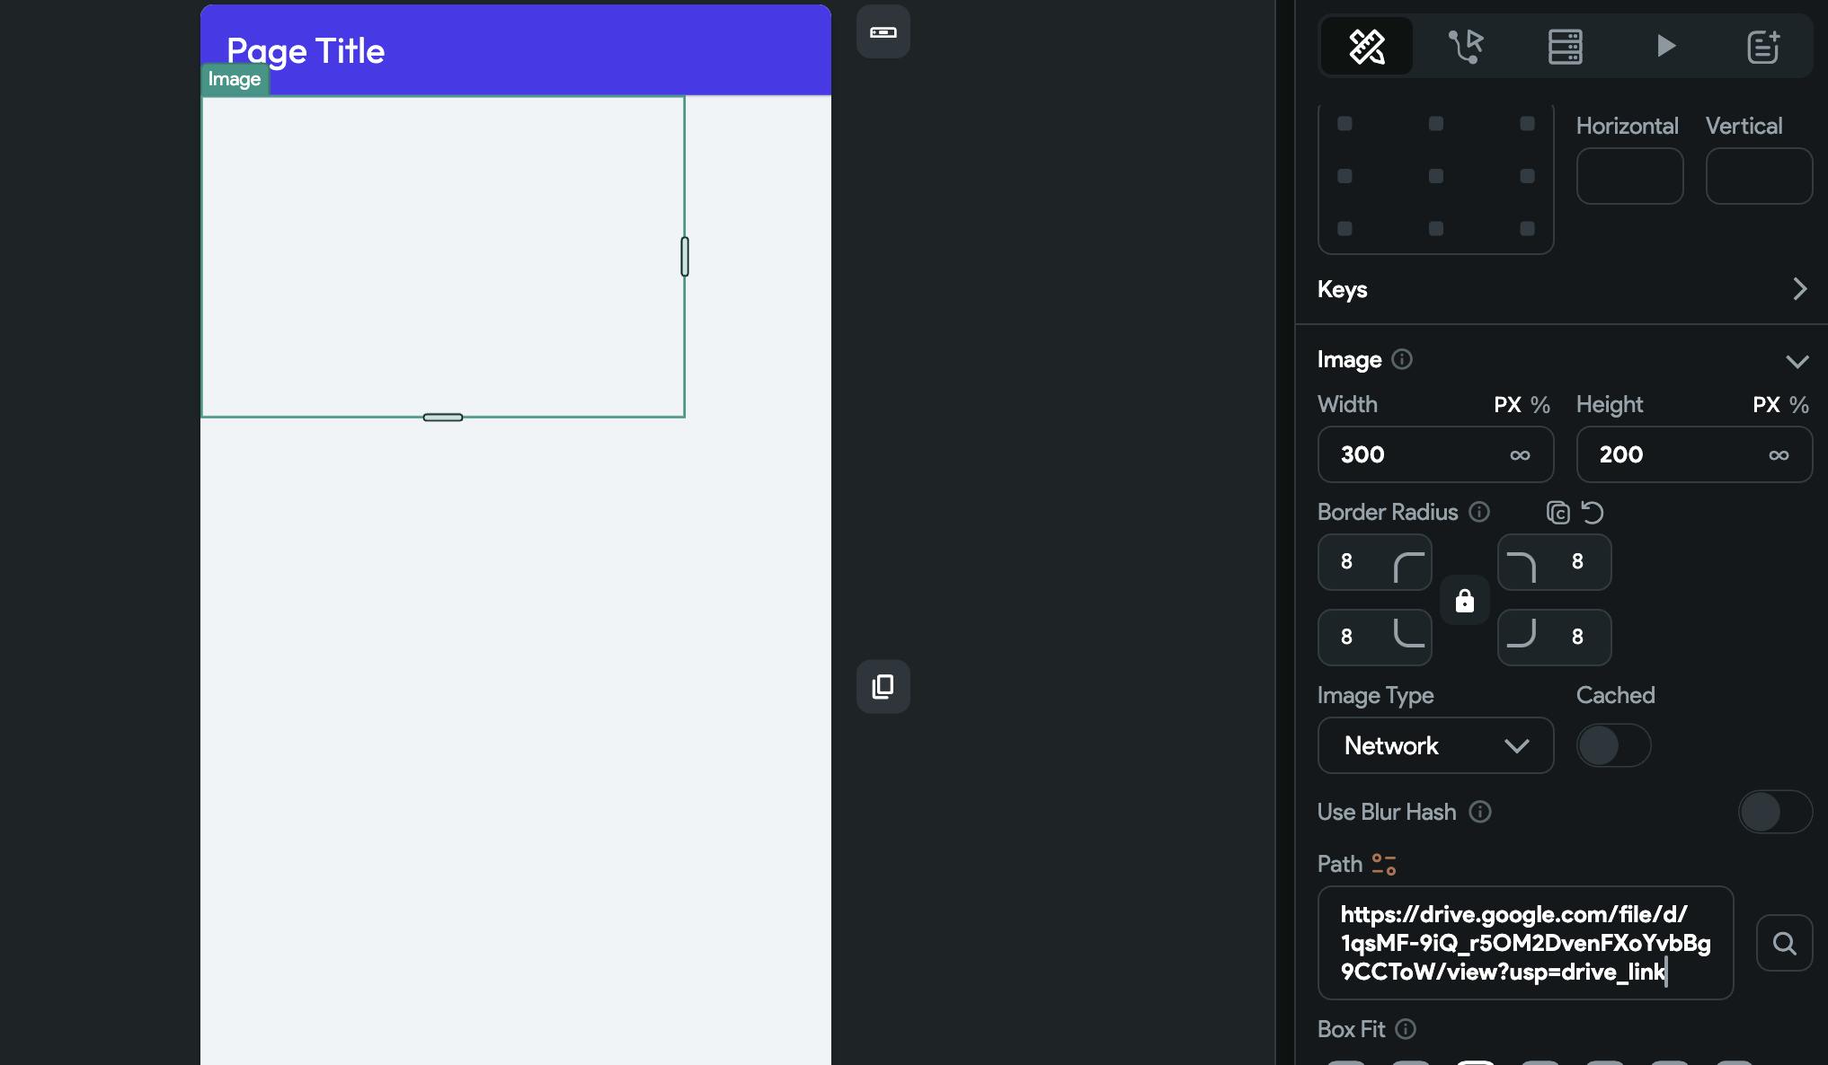Click the fifth toolbar icon top right
The image size is (1828, 1065).
pos(1763,44)
